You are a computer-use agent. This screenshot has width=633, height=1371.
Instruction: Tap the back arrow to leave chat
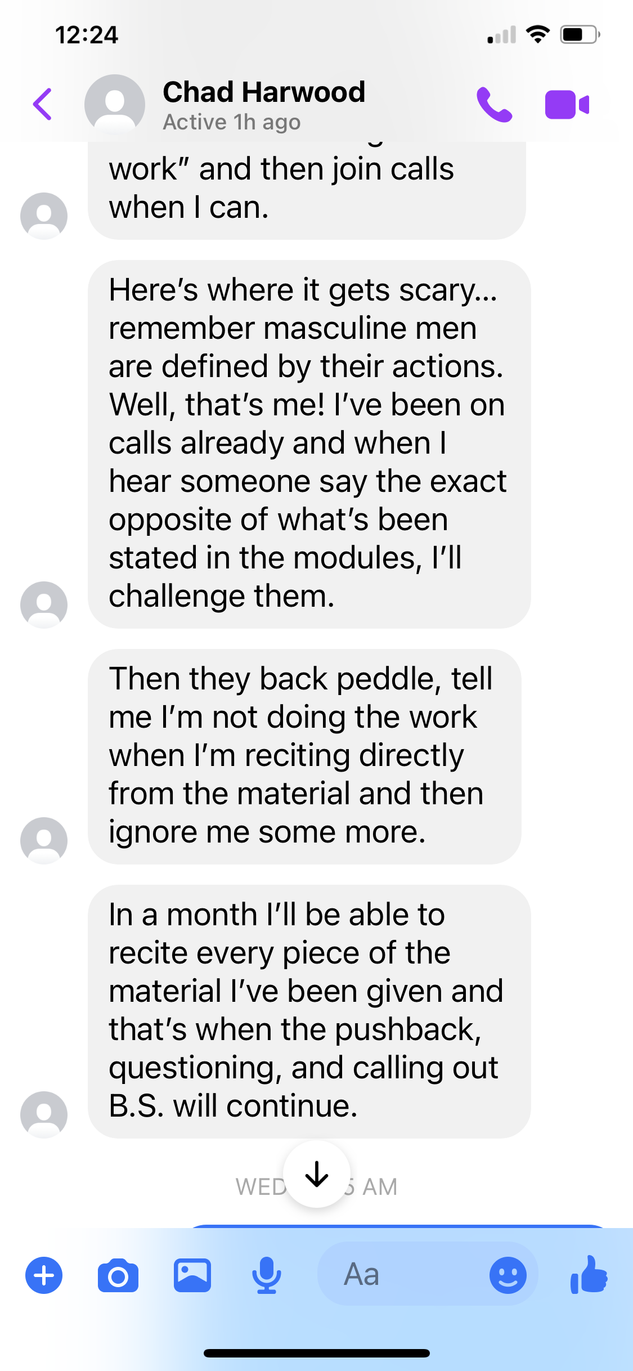pos(43,104)
